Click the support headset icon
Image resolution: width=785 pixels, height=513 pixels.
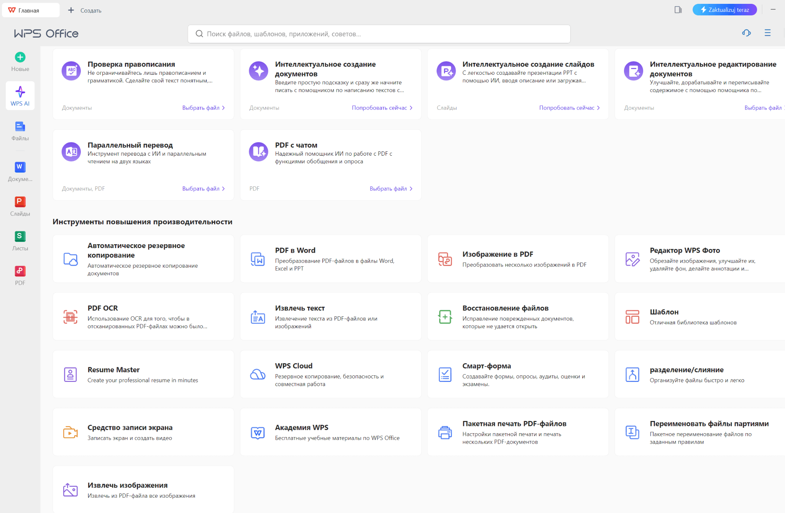click(x=746, y=33)
